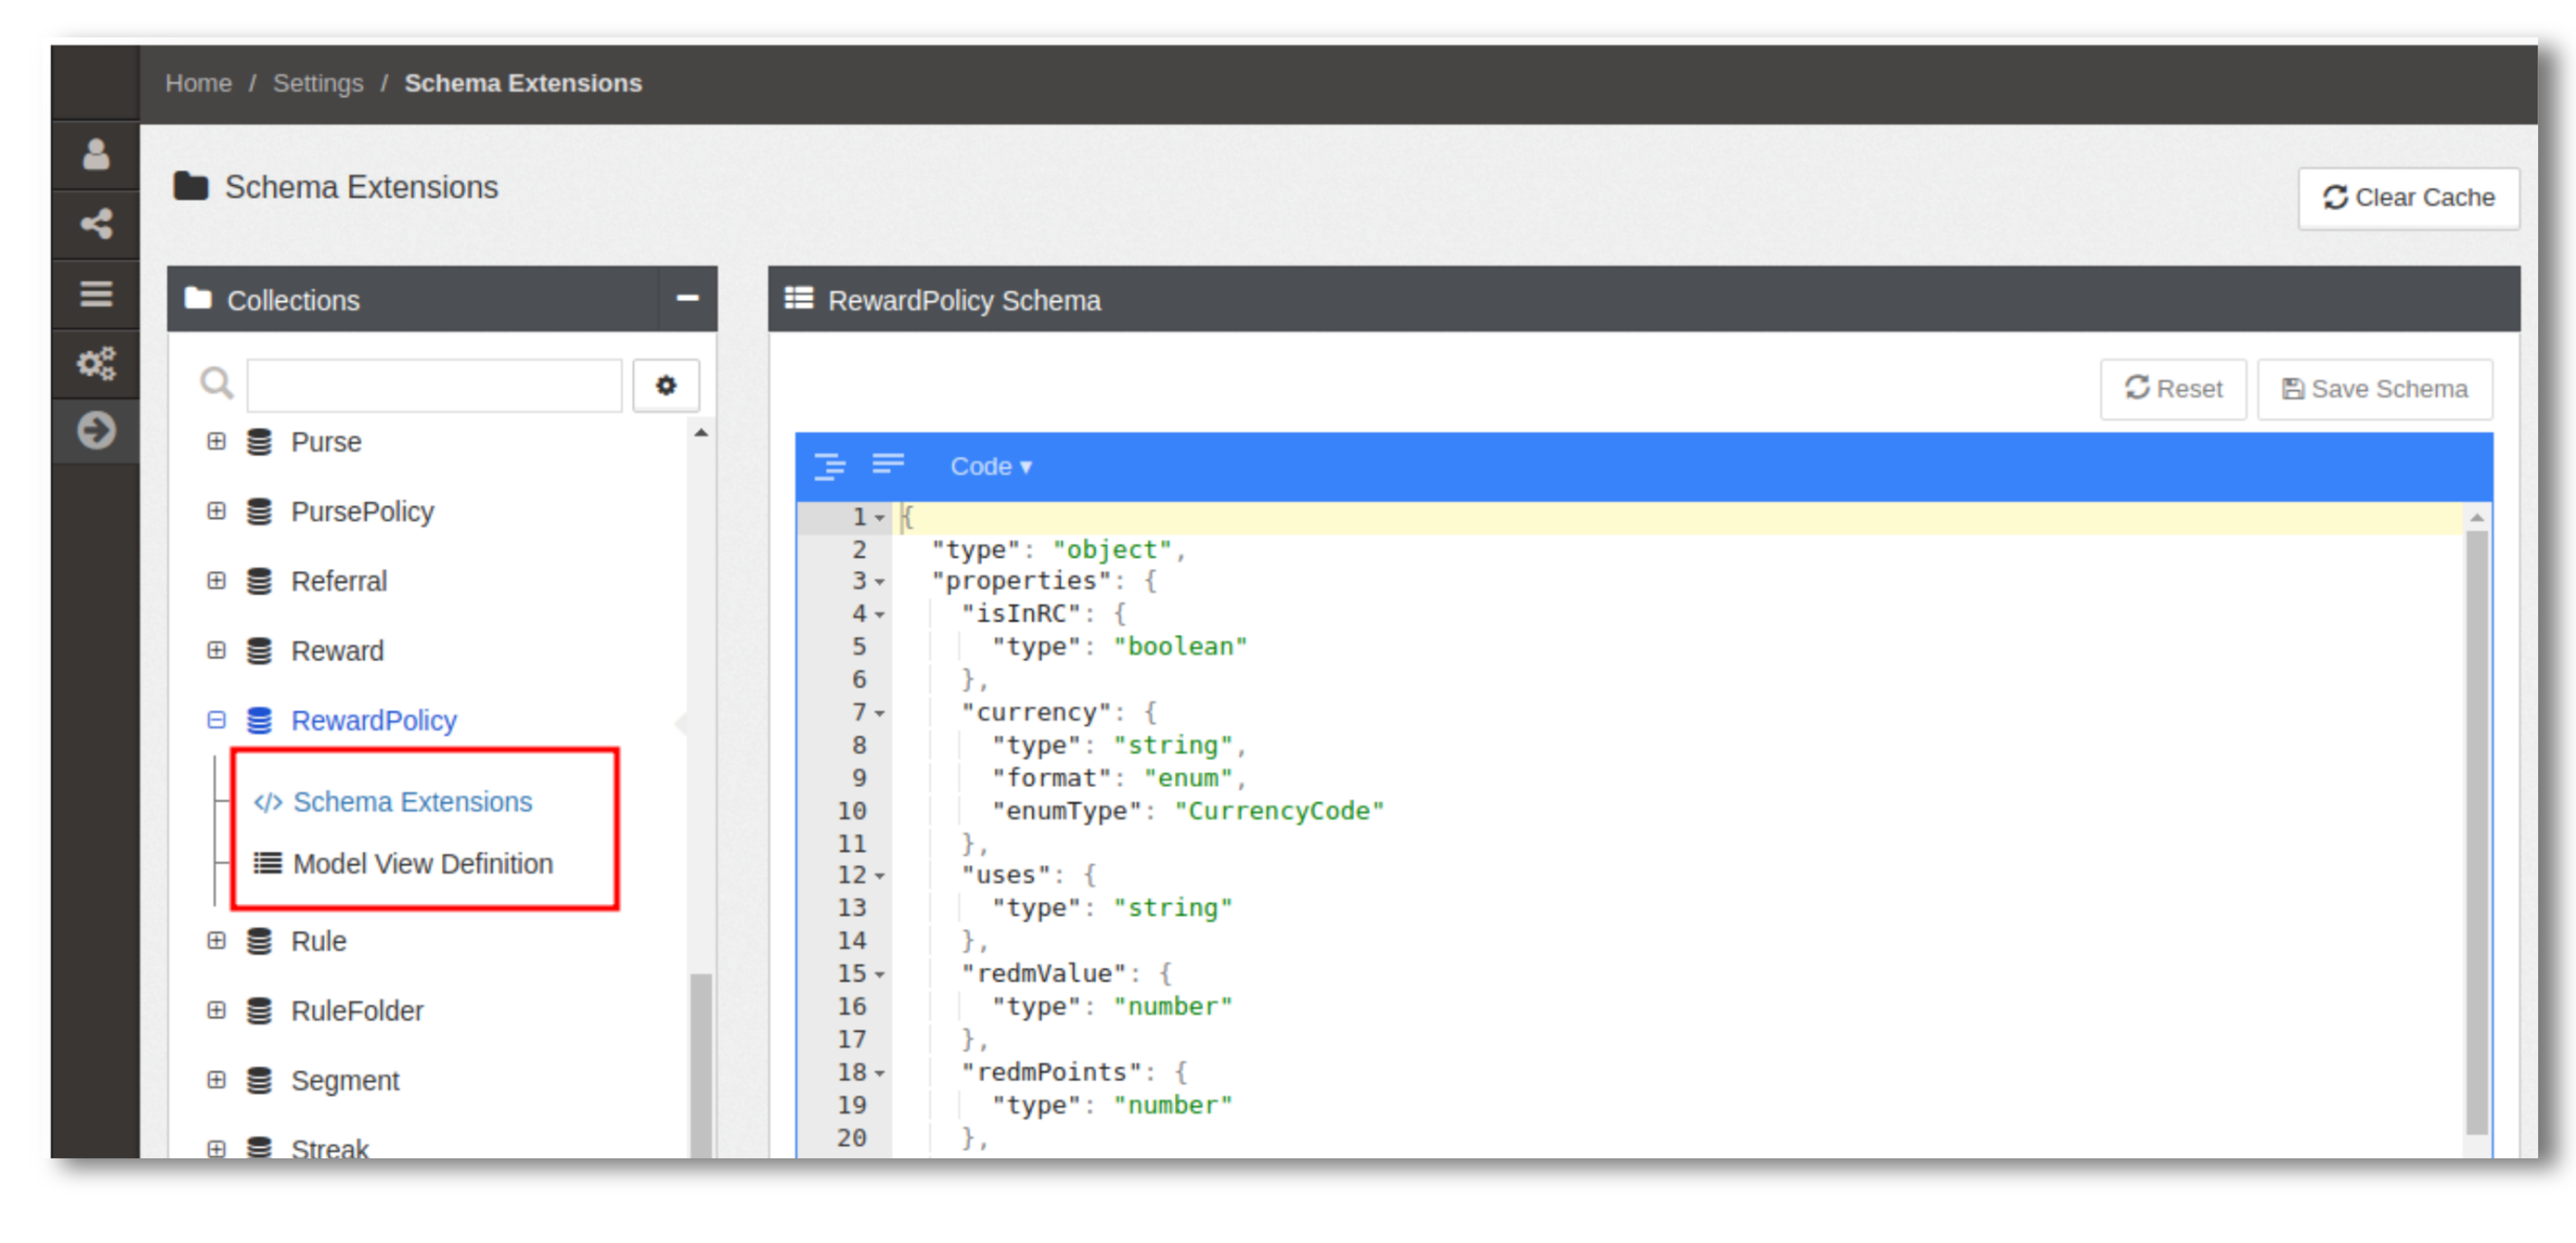The height and width of the screenshot is (1243, 2576).
Task: Open the hamburger list sidebar icon
Action: pos(96,294)
